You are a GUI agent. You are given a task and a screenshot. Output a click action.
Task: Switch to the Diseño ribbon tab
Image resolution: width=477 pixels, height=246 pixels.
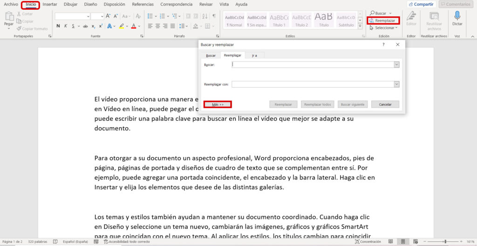[91, 4]
